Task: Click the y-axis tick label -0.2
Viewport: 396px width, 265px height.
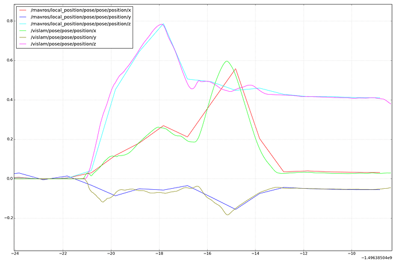Action: tap(9, 218)
